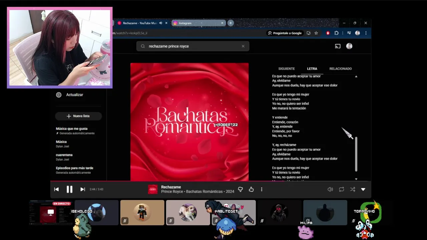Screen dimensions: 427x240
Task: Click the volume speaker icon in player bar
Action: pos(330,189)
